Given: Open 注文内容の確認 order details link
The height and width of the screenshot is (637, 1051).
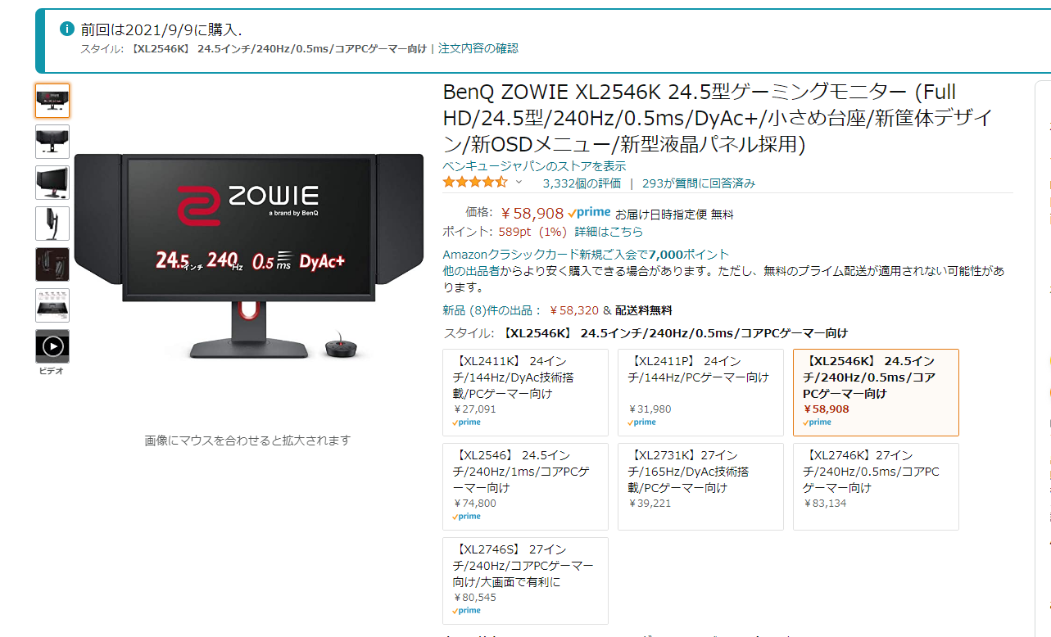Looking at the screenshot, I should coord(478,48).
